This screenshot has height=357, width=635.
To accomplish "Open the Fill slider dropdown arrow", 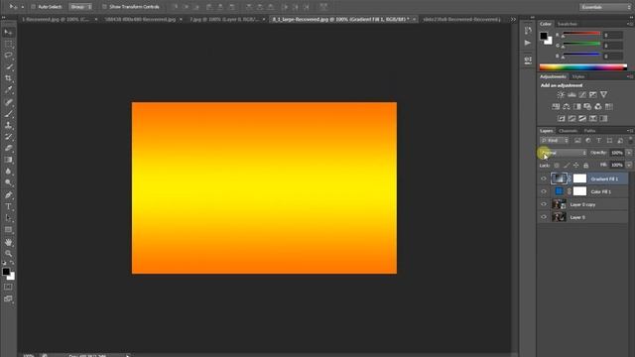I will tap(629, 166).
